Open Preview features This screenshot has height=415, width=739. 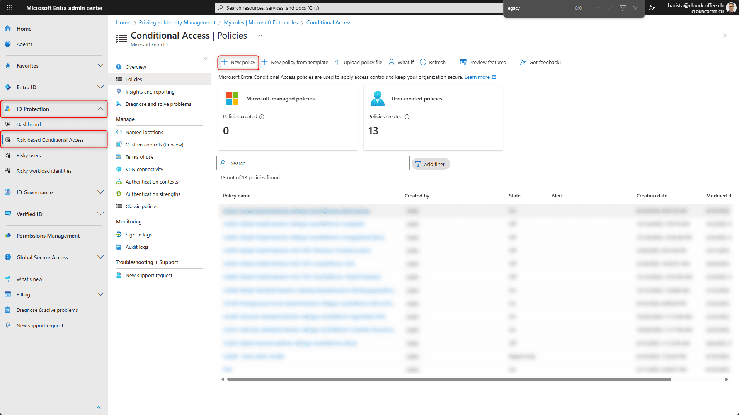(482, 62)
